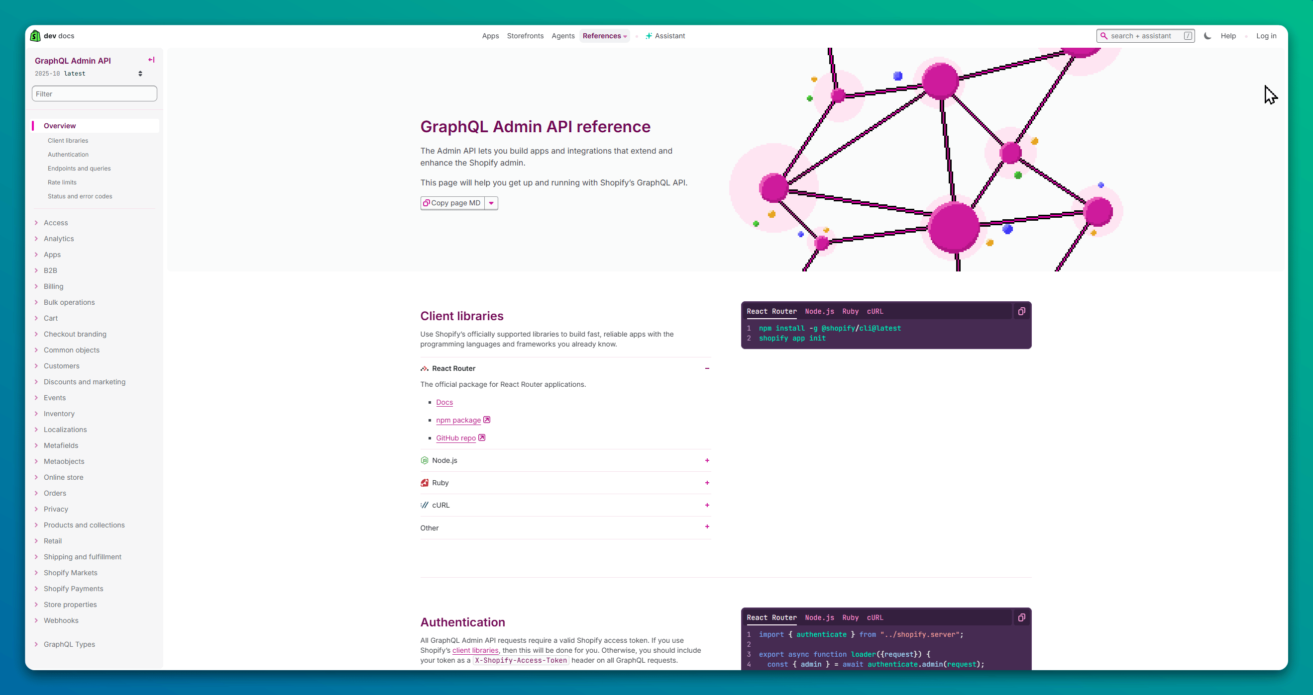Image resolution: width=1313 pixels, height=695 pixels.
Task: Click the Shopify bag logo icon
Action: (x=35, y=36)
